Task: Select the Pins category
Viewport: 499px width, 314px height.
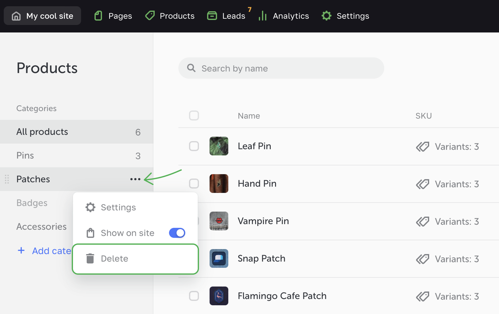Action: 25,155
